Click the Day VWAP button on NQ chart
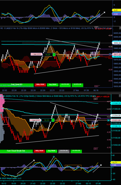This screenshot has width=121, height=185. 52,151
